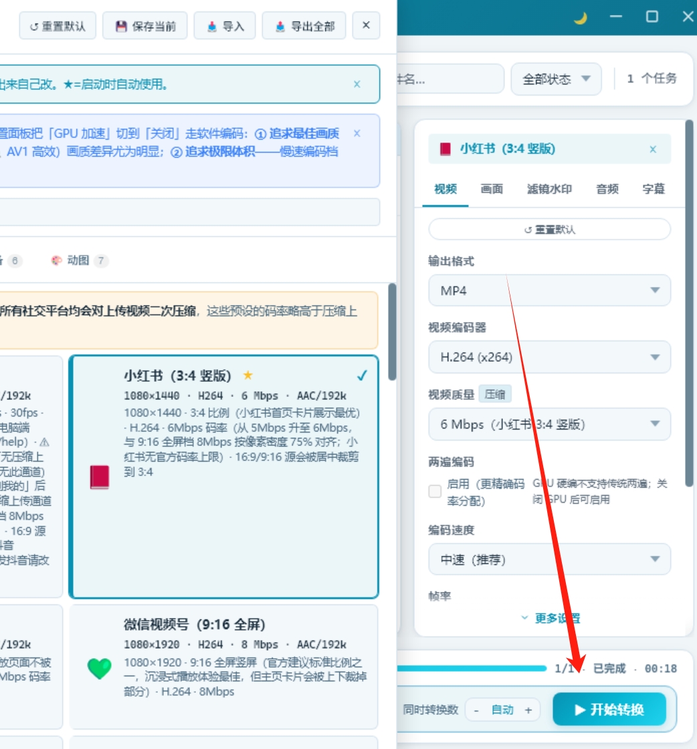Click the 自动 concurrent value
This screenshot has width=697, height=749.
502,710
